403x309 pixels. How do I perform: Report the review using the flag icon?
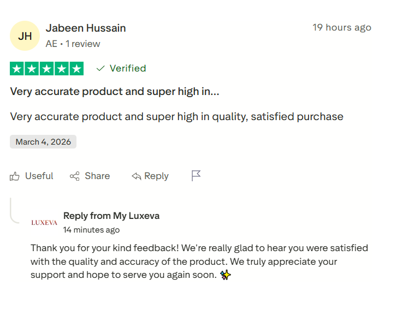coord(196,175)
